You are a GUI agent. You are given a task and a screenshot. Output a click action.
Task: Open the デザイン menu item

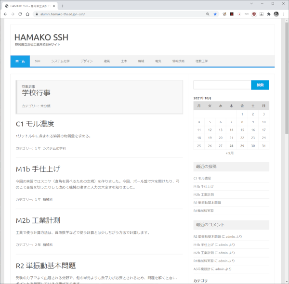[x=87, y=61]
